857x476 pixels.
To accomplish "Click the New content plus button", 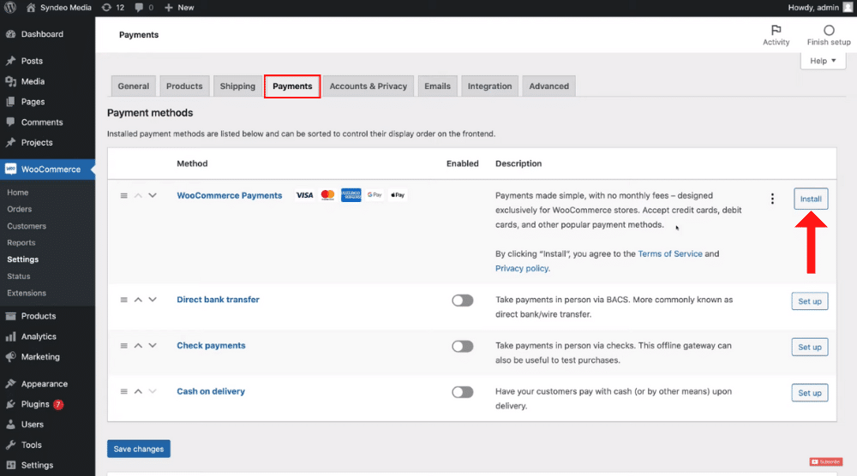I will pyautogui.click(x=179, y=8).
